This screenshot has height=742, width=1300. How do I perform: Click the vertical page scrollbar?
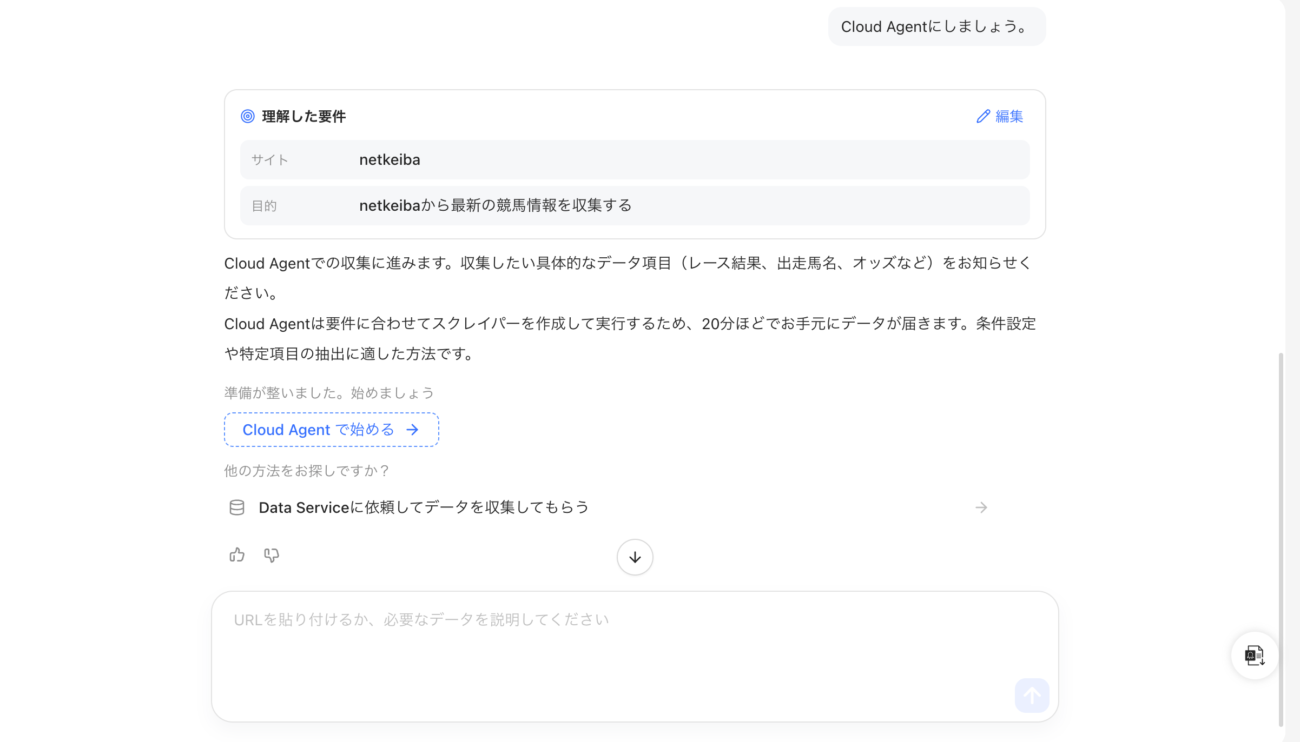pyautogui.click(x=1281, y=539)
